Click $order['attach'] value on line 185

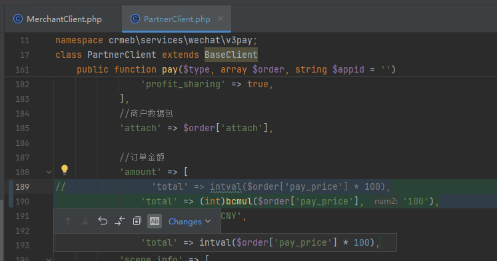(226, 128)
